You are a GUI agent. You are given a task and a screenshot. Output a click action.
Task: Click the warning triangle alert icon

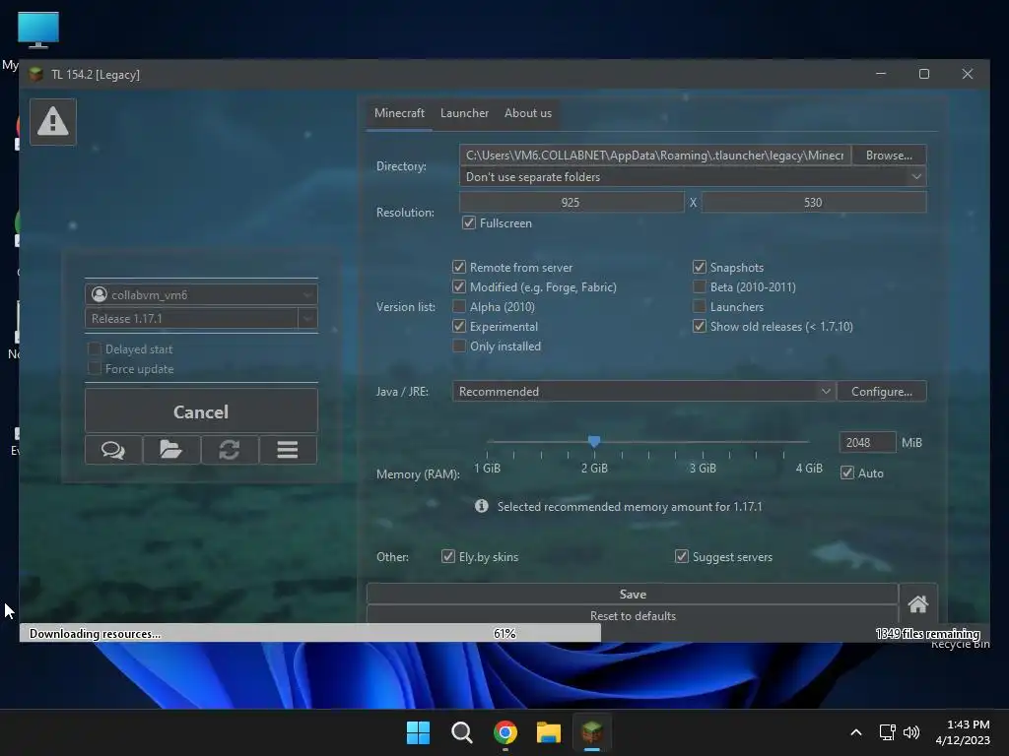(x=53, y=121)
